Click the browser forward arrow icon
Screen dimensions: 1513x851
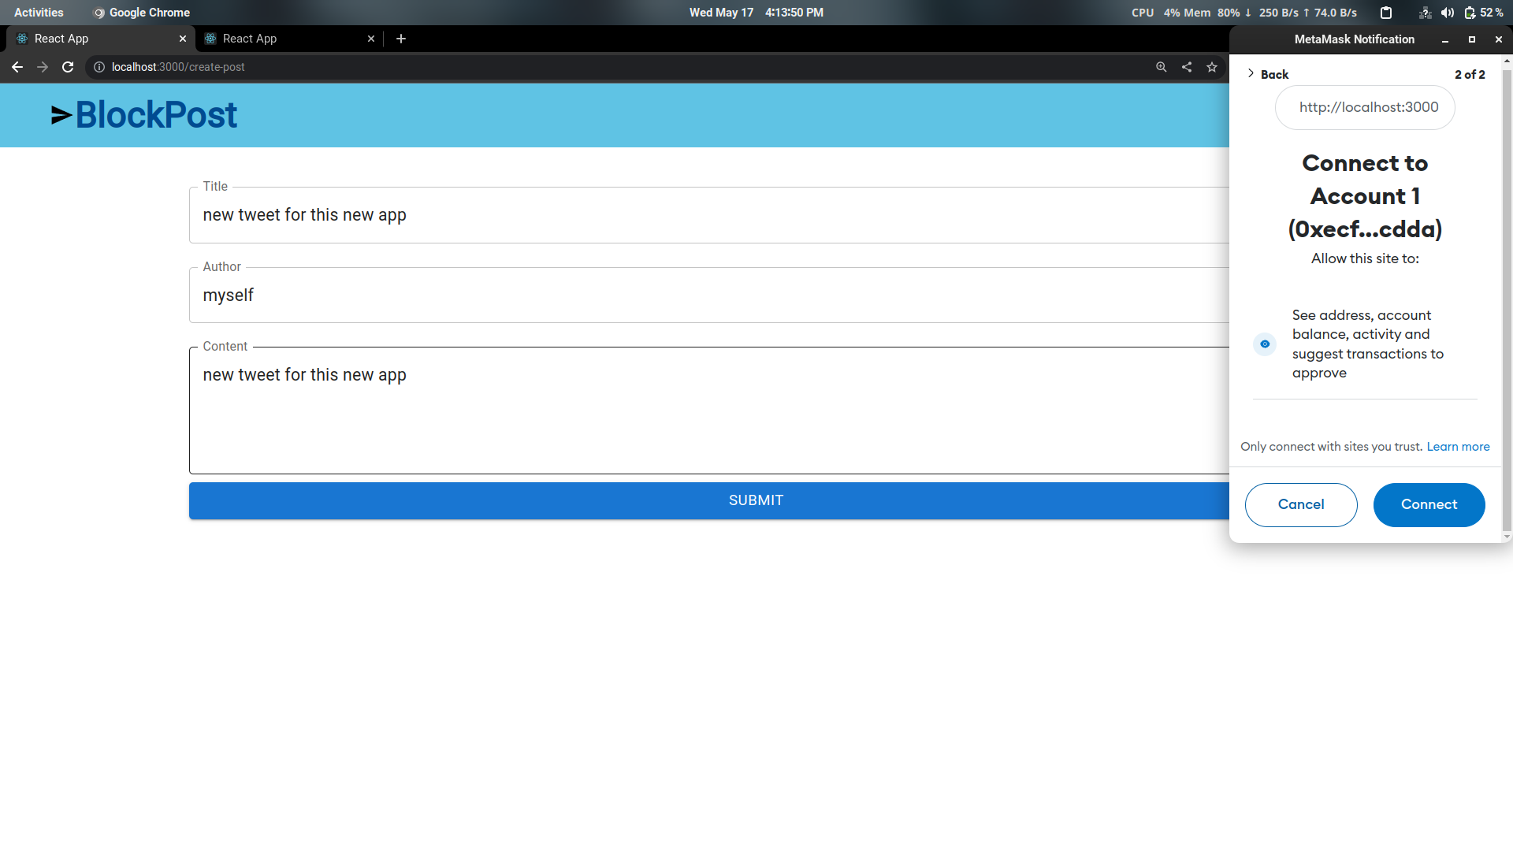pos(43,67)
